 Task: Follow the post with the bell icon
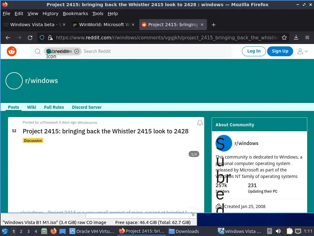tap(200, 123)
